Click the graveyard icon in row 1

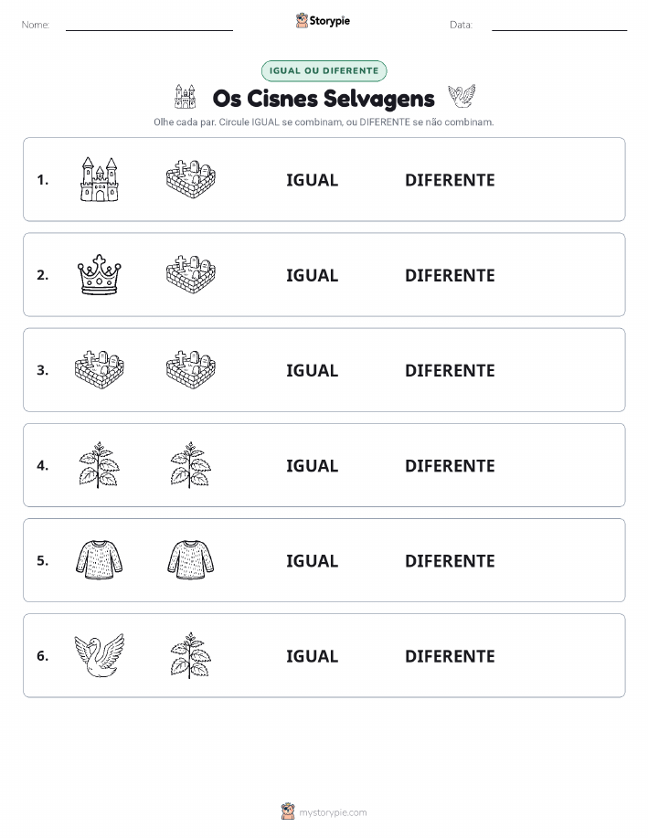(x=191, y=179)
